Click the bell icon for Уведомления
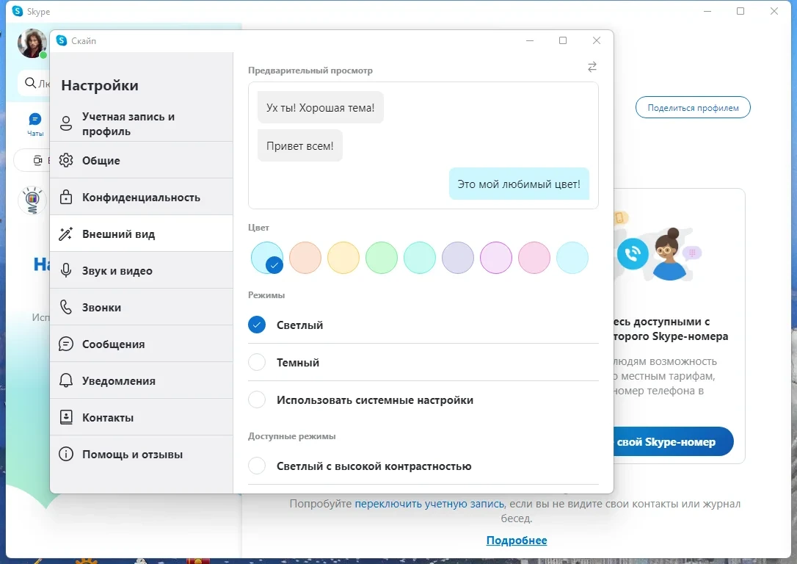The height and width of the screenshot is (564, 797). coord(66,380)
